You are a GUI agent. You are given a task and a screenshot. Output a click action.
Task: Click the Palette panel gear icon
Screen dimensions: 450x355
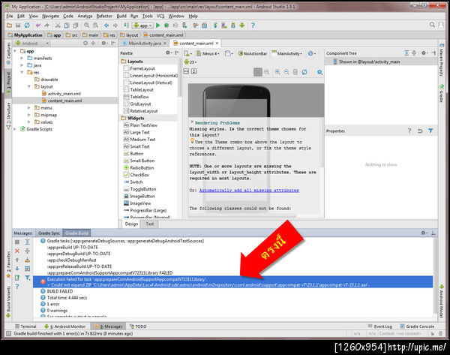[168, 53]
